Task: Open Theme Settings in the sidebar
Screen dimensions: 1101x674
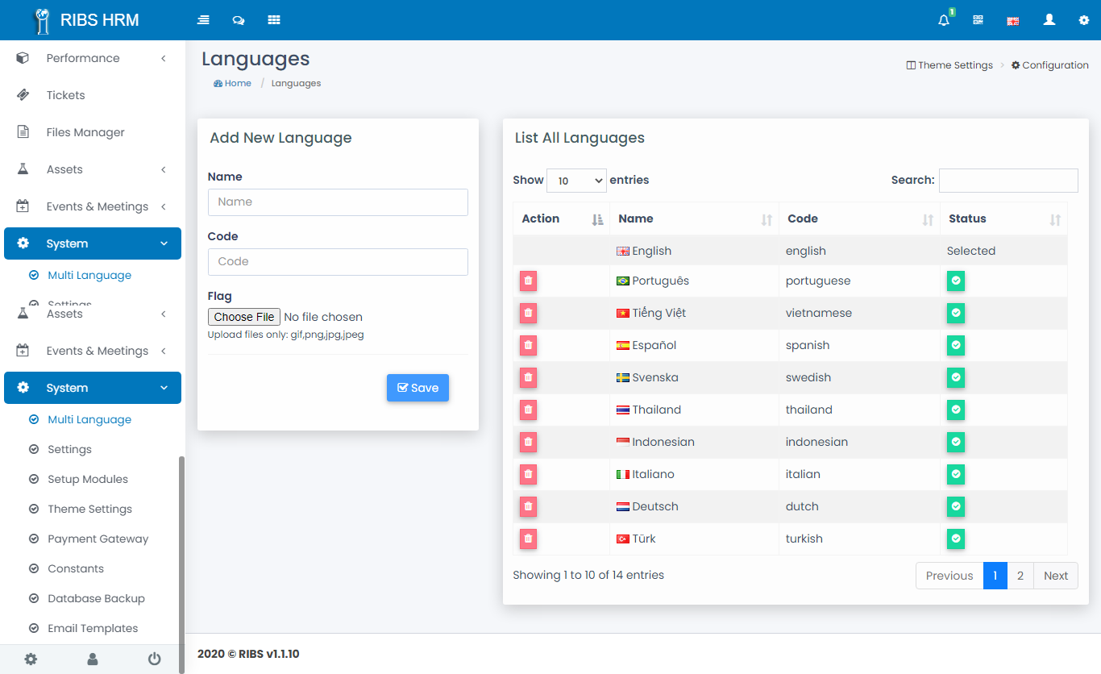Action: [x=89, y=509]
